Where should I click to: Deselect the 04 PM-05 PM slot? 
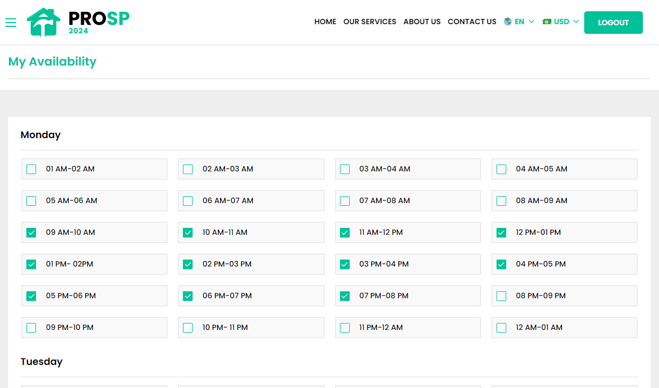tap(501, 264)
